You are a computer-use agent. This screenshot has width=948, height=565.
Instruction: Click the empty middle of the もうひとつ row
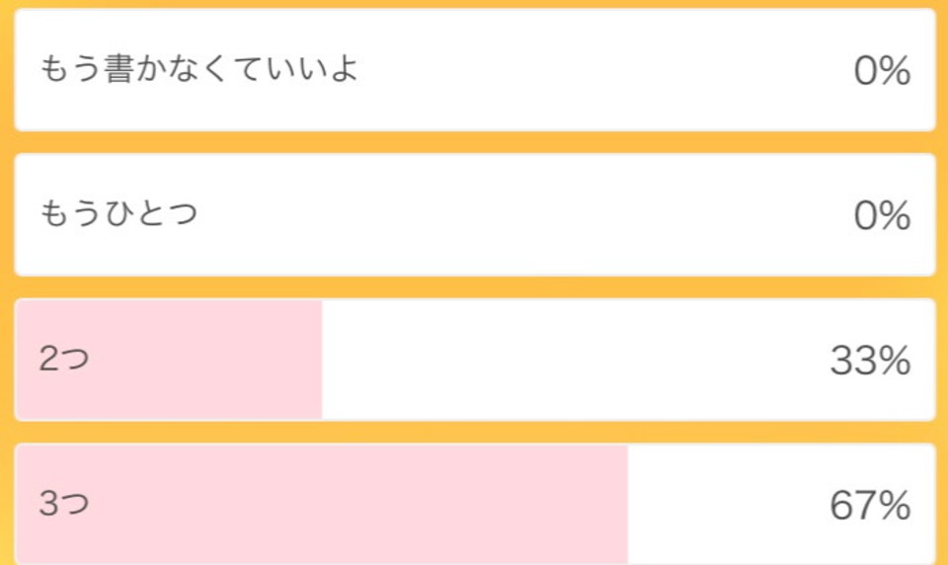(526, 214)
